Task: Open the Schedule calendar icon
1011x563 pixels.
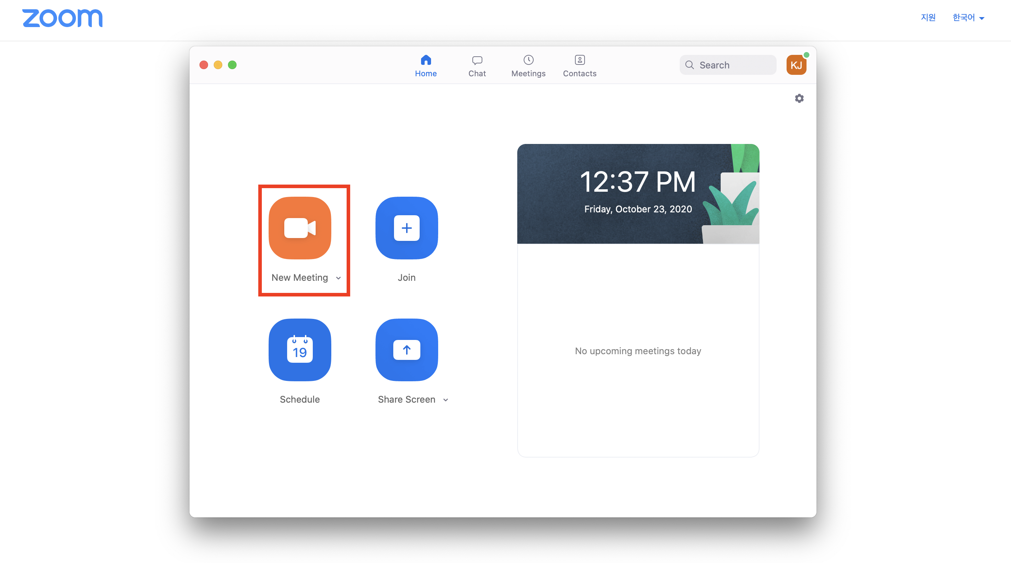Action: 300,350
